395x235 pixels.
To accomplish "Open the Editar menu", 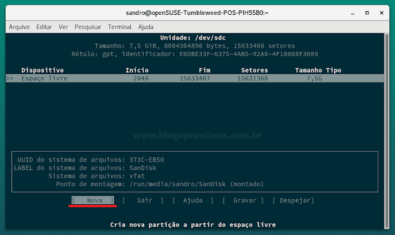I will point(44,27).
